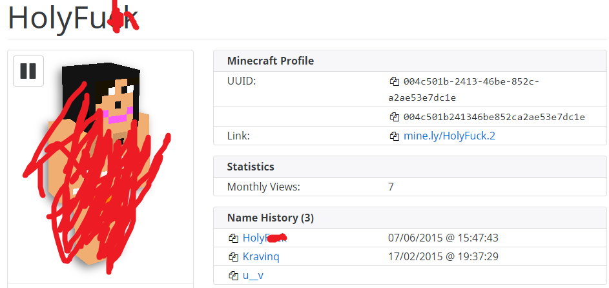Copy the first name history entry

233,238
